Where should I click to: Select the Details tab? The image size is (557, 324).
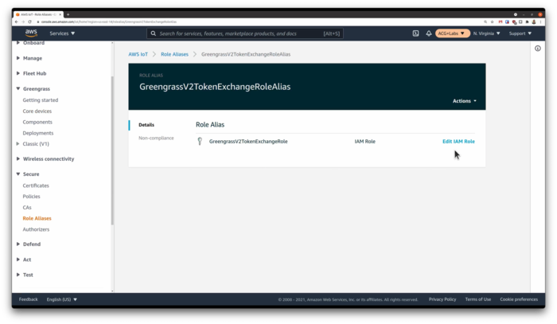click(146, 125)
